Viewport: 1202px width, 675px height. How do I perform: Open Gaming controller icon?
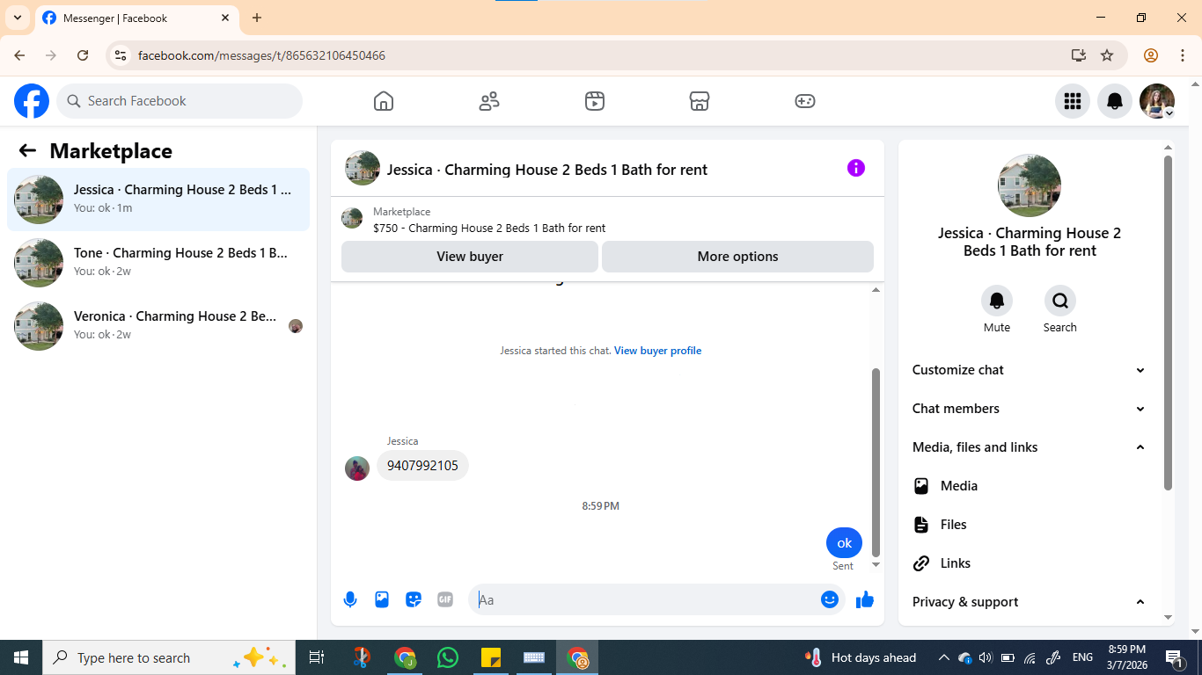point(805,101)
